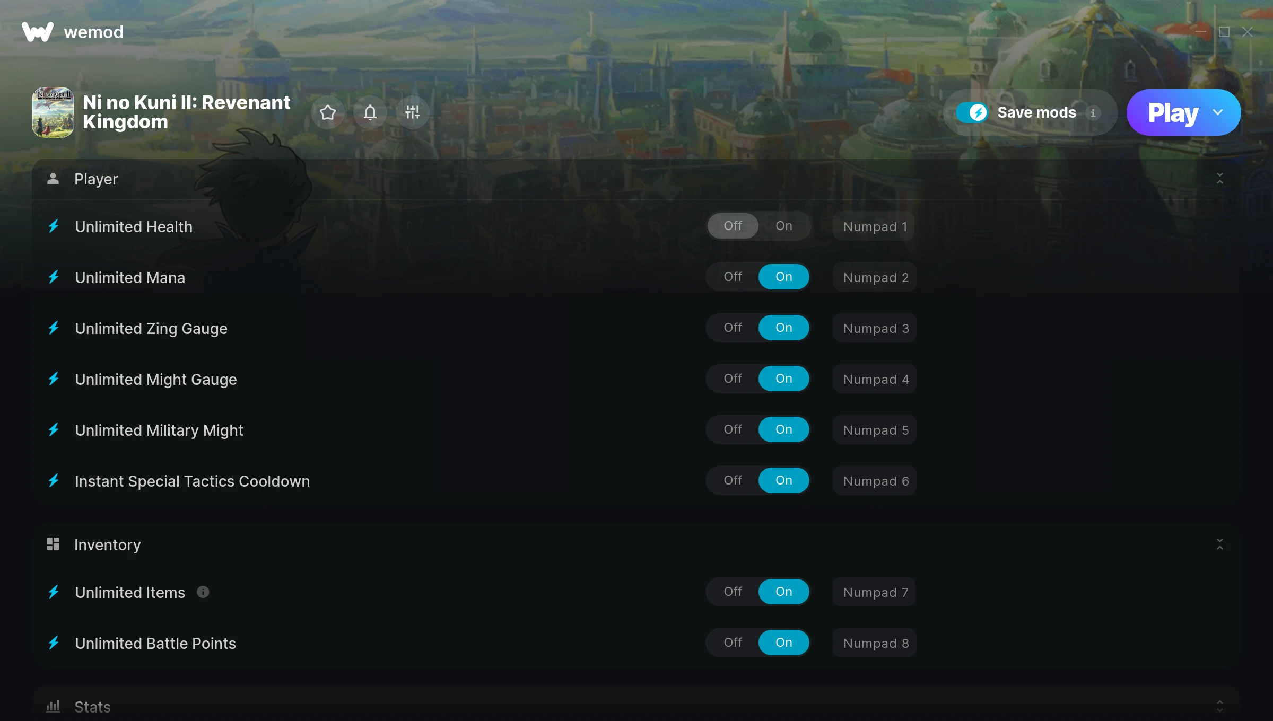The width and height of the screenshot is (1273, 721).
Task: Click the favorite star icon
Action: (328, 112)
